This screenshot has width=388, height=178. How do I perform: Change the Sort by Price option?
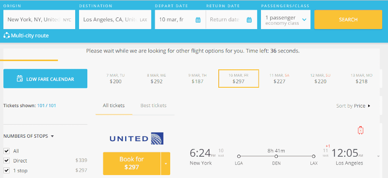pyautogui.click(x=354, y=106)
